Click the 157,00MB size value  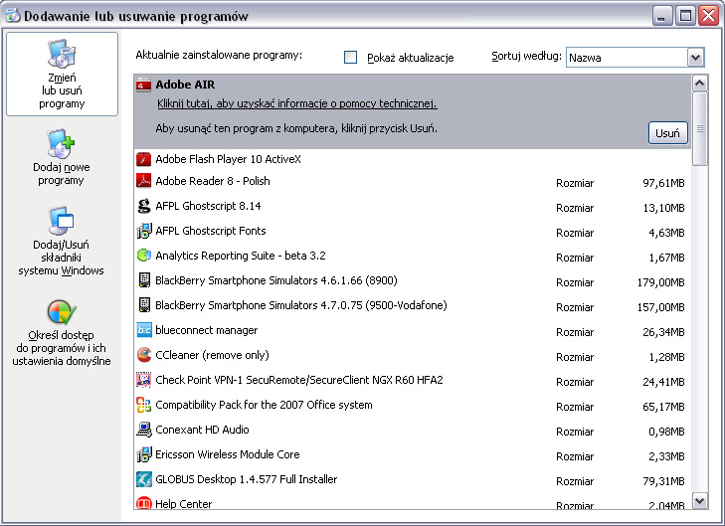(x=660, y=307)
